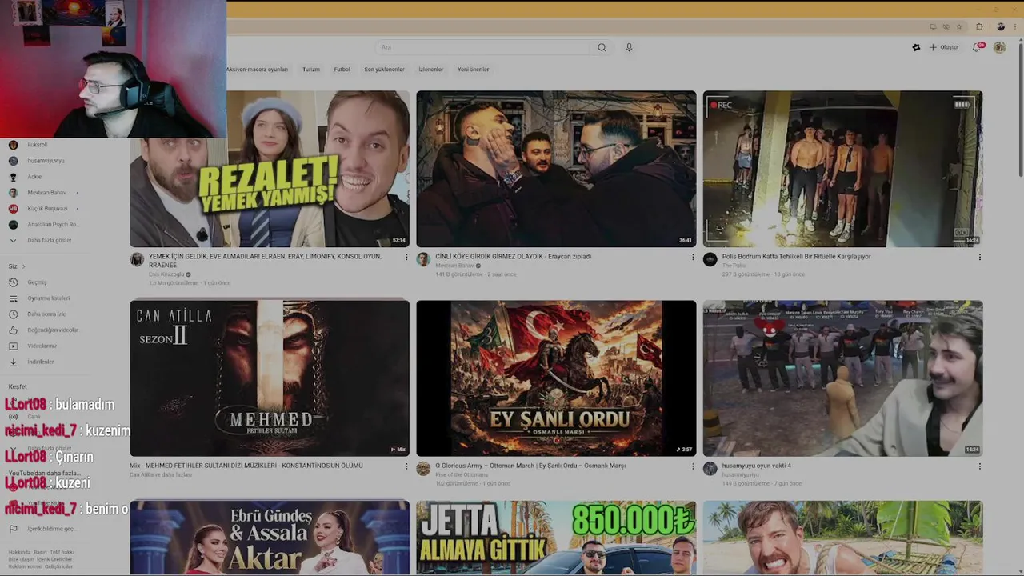This screenshot has width=1024, height=576.
Task: Open options menu for MEHMED FETİHLER SULTANI mix
Action: click(406, 466)
